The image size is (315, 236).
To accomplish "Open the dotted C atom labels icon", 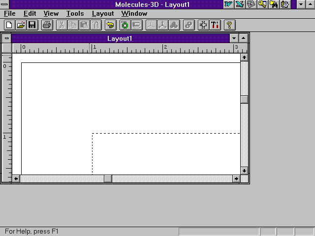I will pyautogui.click(x=203, y=25).
